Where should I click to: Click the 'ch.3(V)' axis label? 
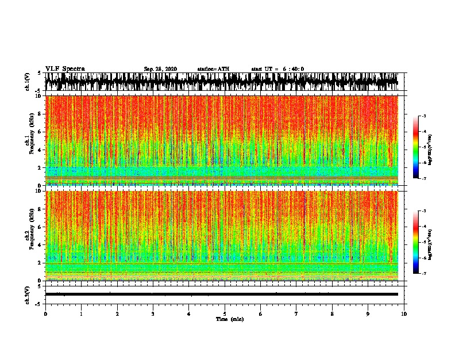point(27,295)
